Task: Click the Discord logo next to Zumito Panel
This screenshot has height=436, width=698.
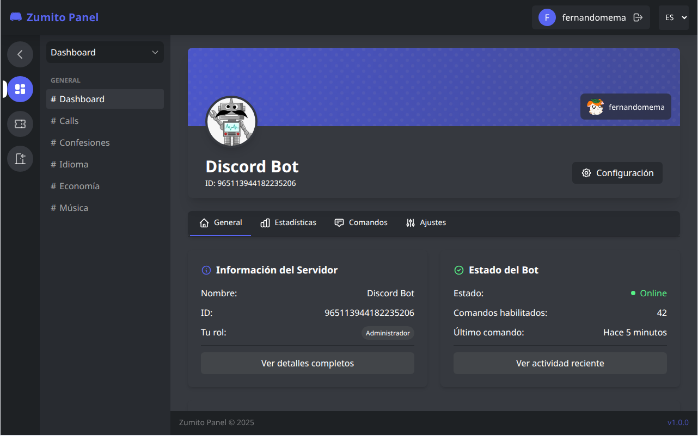Action: point(16,17)
